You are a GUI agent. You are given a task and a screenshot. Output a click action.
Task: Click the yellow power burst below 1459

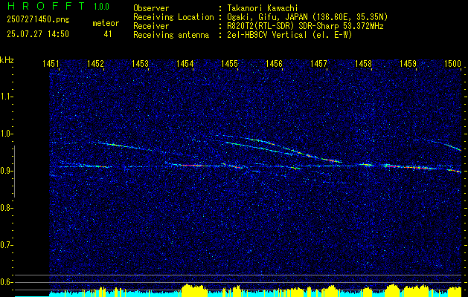pyautogui.click(x=416, y=290)
